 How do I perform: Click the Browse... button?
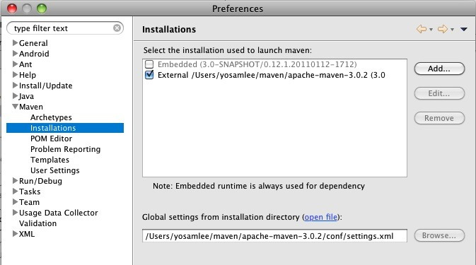pyautogui.click(x=439, y=235)
